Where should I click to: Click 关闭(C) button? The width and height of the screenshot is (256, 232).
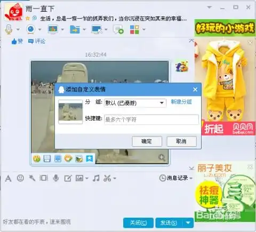138,223
